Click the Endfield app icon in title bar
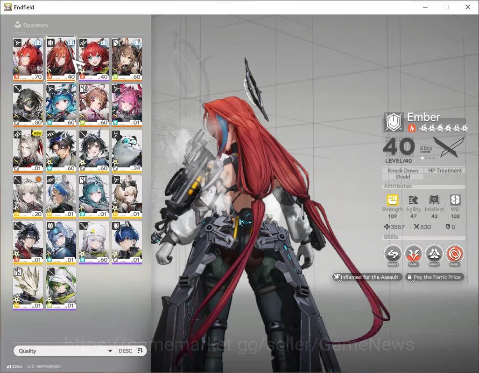This screenshot has height=373, width=479. click(x=7, y=7)
